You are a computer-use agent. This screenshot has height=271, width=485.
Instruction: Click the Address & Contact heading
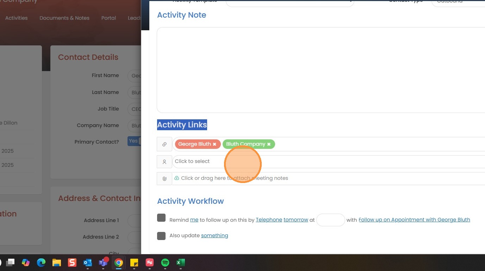(99, 198)
